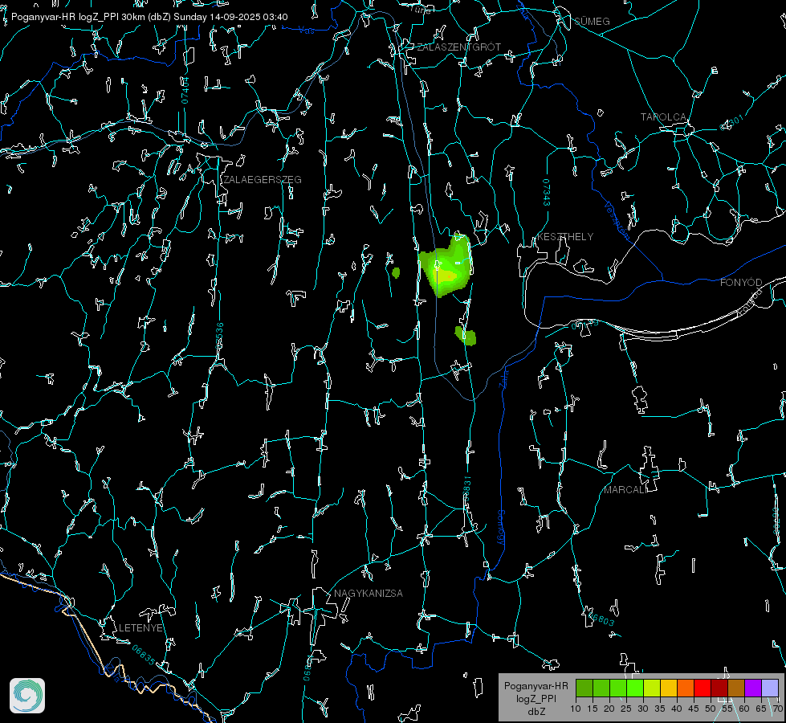This screenshot has width=786, height=723.
Task: Click the orange core of the large radar echo
Action: (x=448, y=276)
